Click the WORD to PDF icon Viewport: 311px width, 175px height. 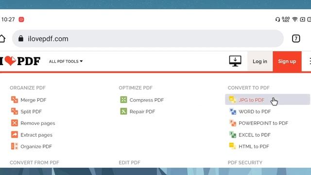(233, 111)
